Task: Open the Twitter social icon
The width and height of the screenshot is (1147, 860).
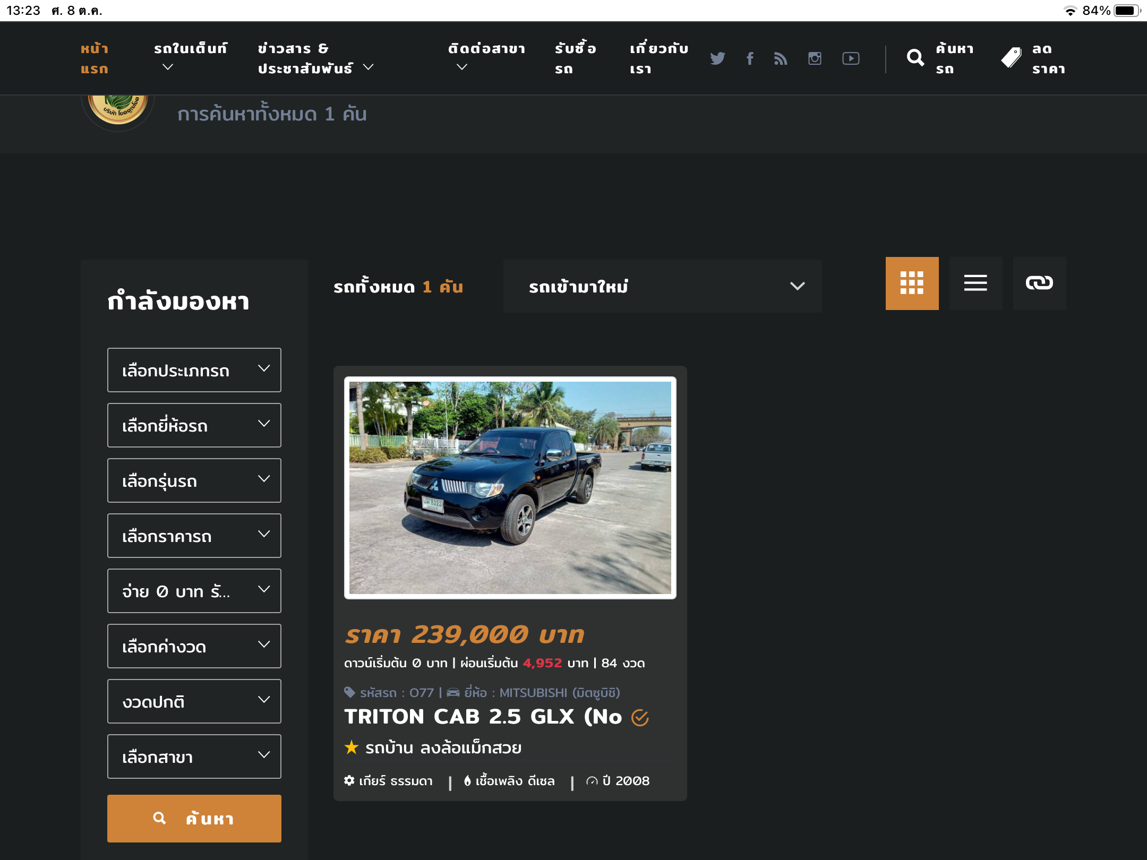Action: coord(717,58)
